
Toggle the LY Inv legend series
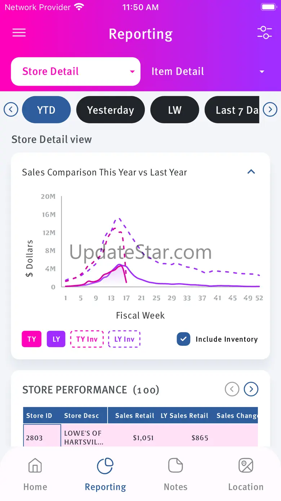[x=124, y=339]
